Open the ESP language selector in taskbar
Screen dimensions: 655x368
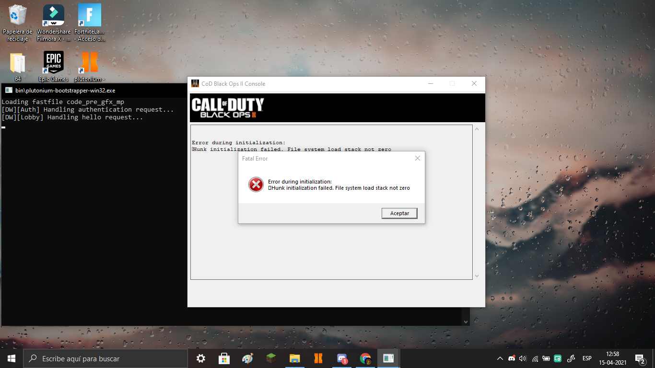[x=587, y=358]
